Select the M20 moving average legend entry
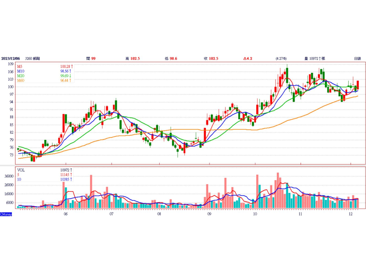Image resolution: width=366 pixels, height=275 pixels. [x=21, y=76]
